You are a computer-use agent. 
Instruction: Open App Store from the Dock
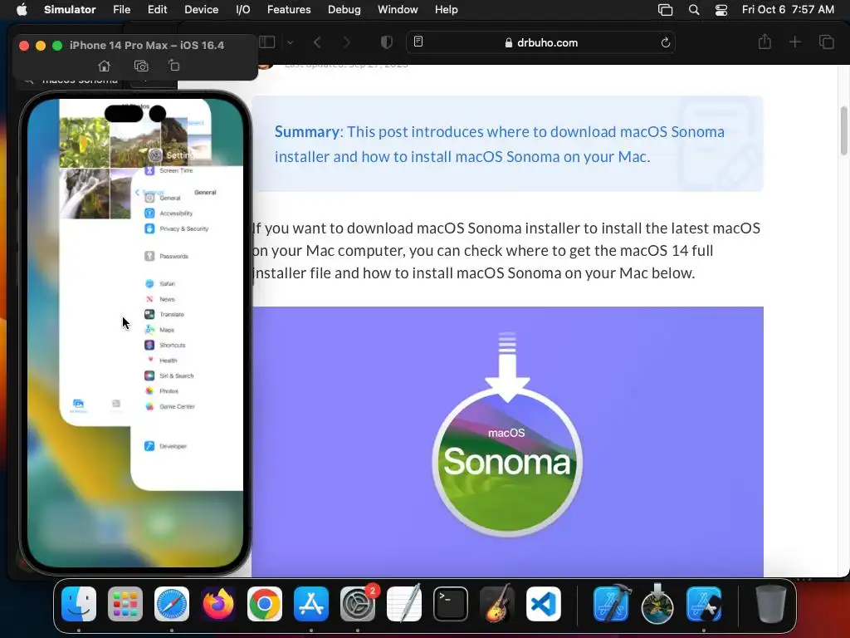point(311,604)
